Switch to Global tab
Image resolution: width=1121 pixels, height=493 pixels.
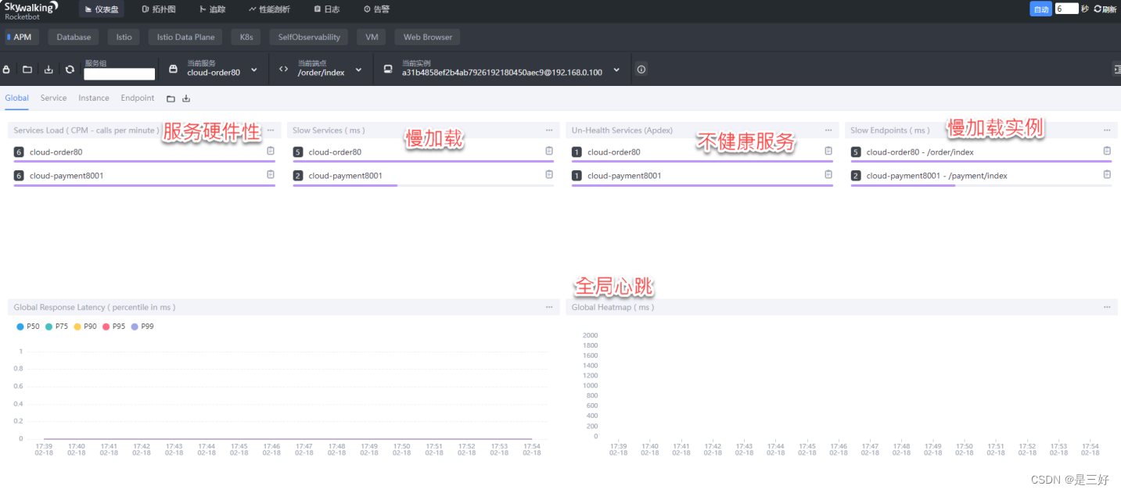tap(17, 98)
